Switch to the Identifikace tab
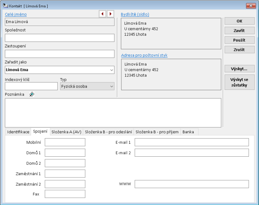The image size is (259, 205). point(18,132)
